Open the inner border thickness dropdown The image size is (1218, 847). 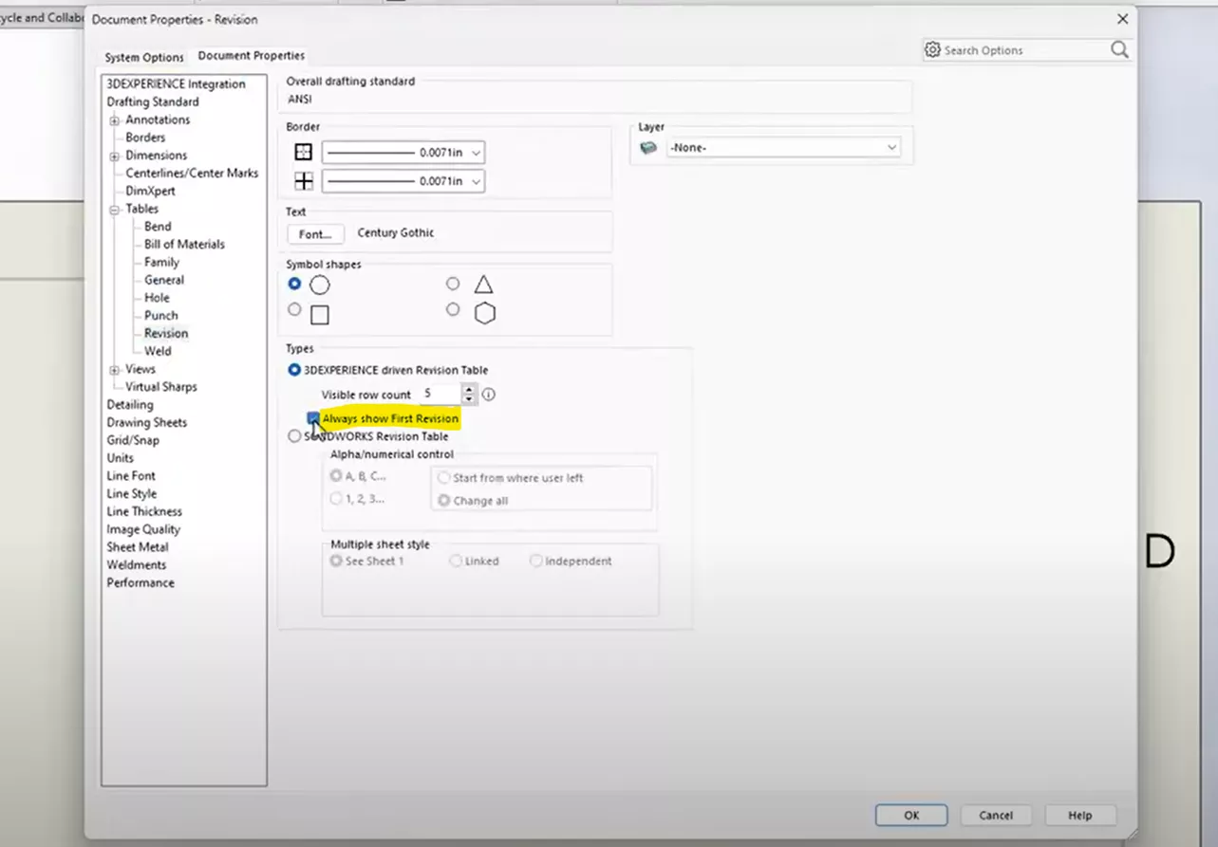point(403,181)
